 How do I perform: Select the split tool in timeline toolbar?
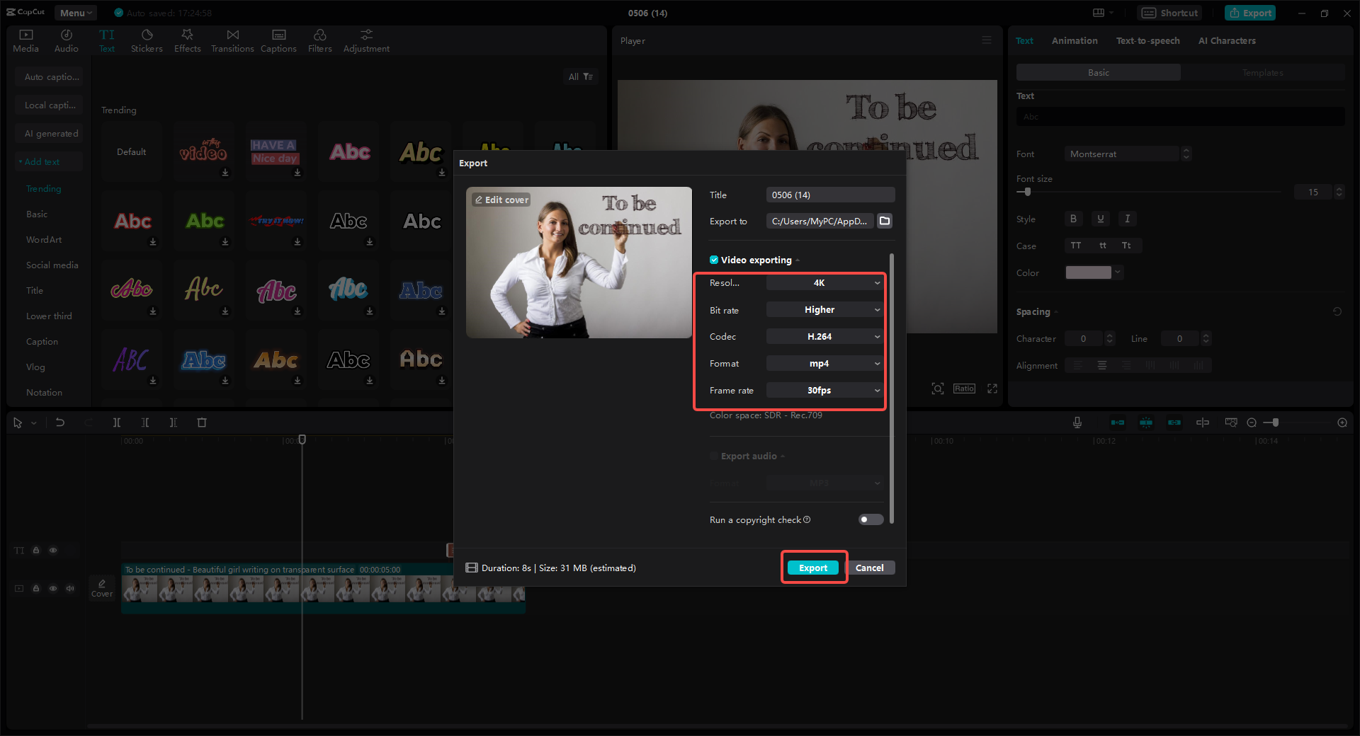click(x=117, y=422)
